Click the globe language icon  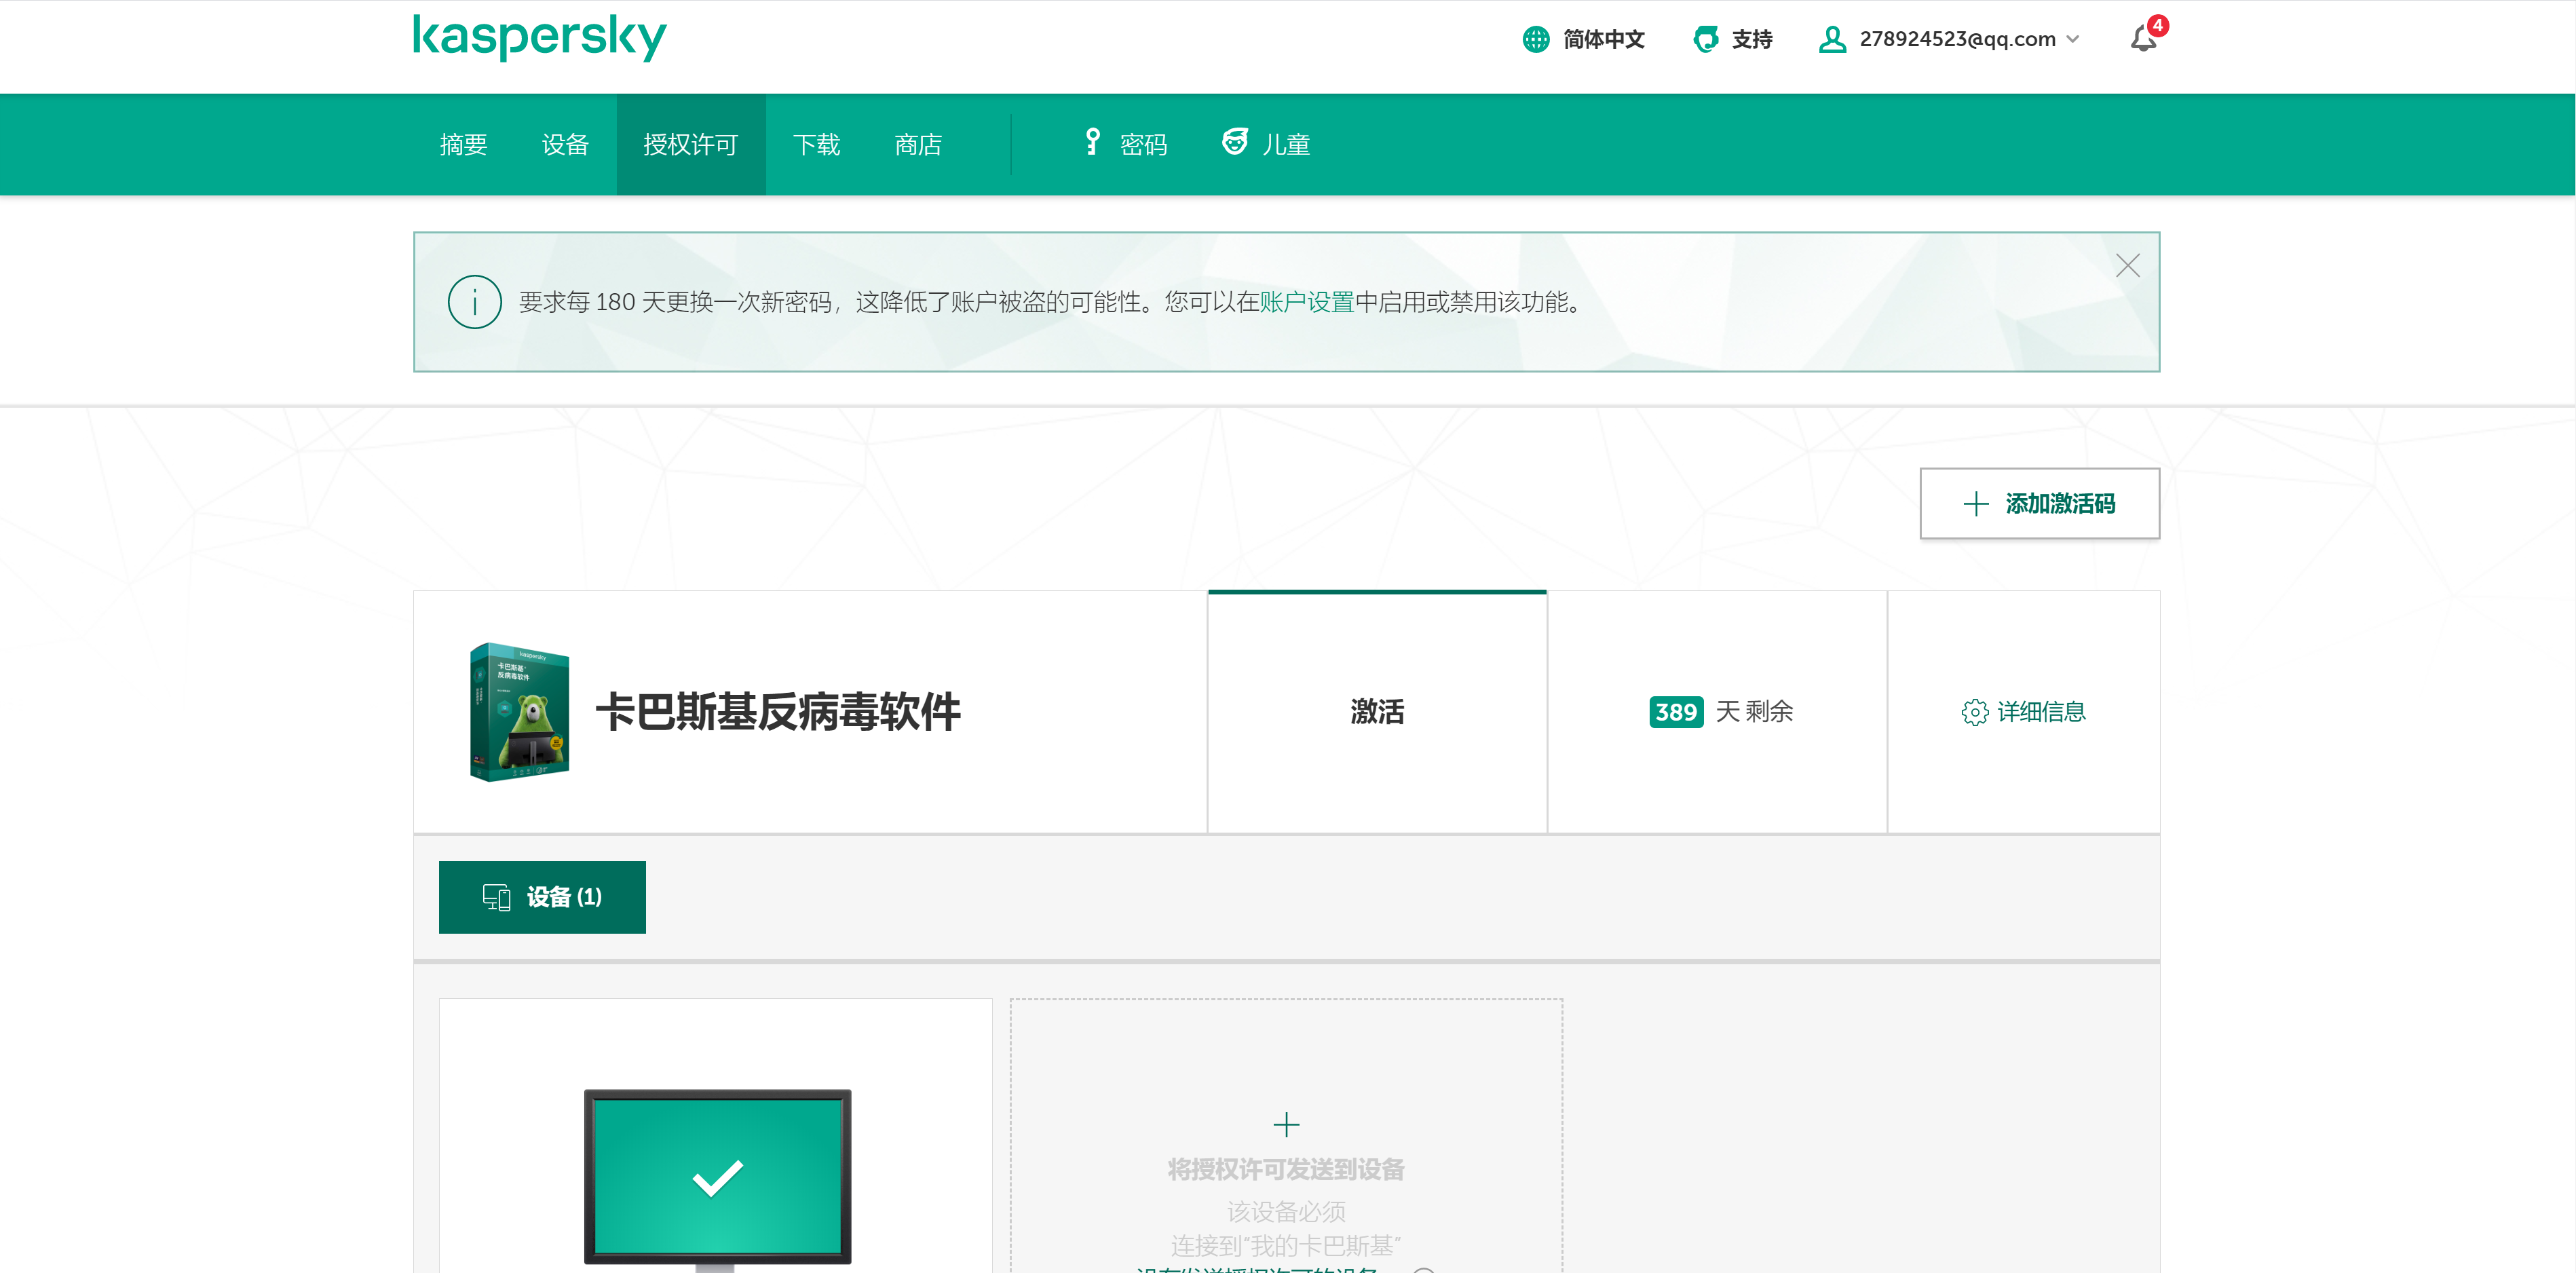1535,39
